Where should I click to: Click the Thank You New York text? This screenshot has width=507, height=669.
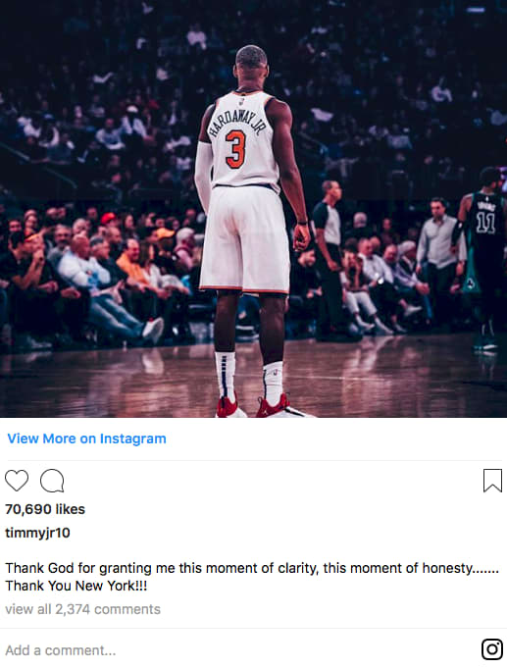coord(76,586)
